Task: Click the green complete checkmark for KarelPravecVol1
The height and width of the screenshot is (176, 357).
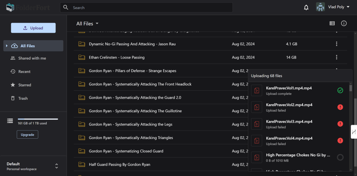Action: (x=340, y=90)
